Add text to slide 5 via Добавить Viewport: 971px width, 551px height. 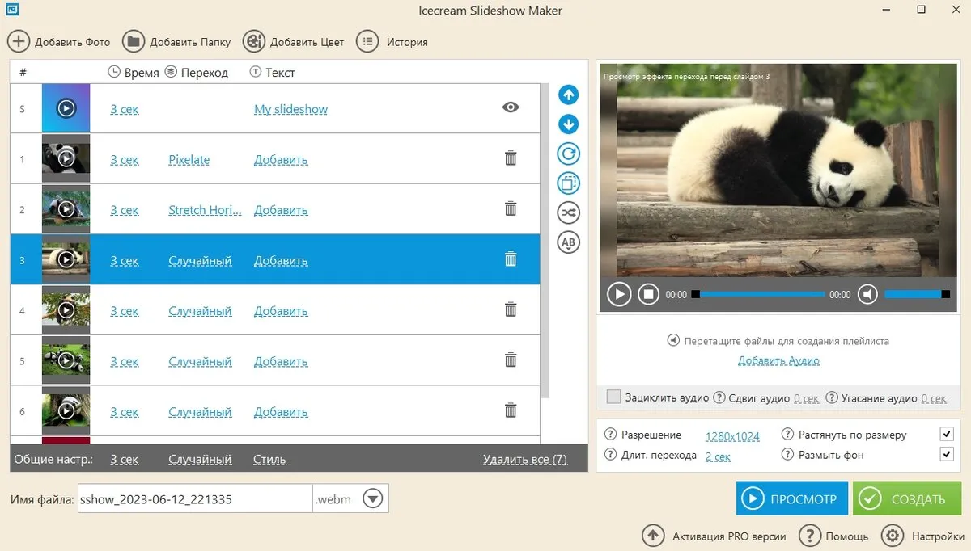pos(281,362)
